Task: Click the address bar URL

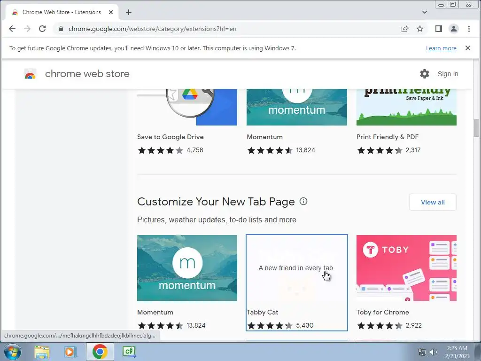Action: pyautogui.click(x=153, y=29)
